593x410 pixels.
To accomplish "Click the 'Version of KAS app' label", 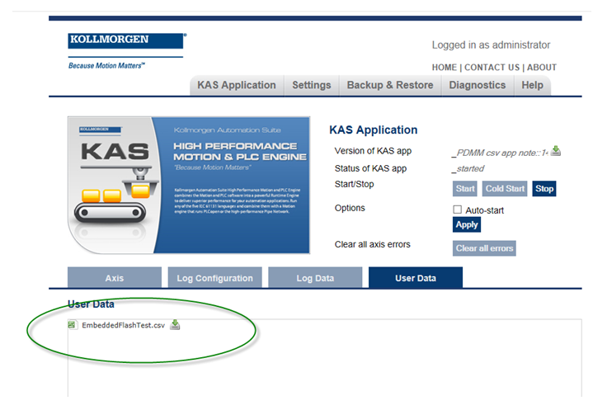I will pos(373,151).
